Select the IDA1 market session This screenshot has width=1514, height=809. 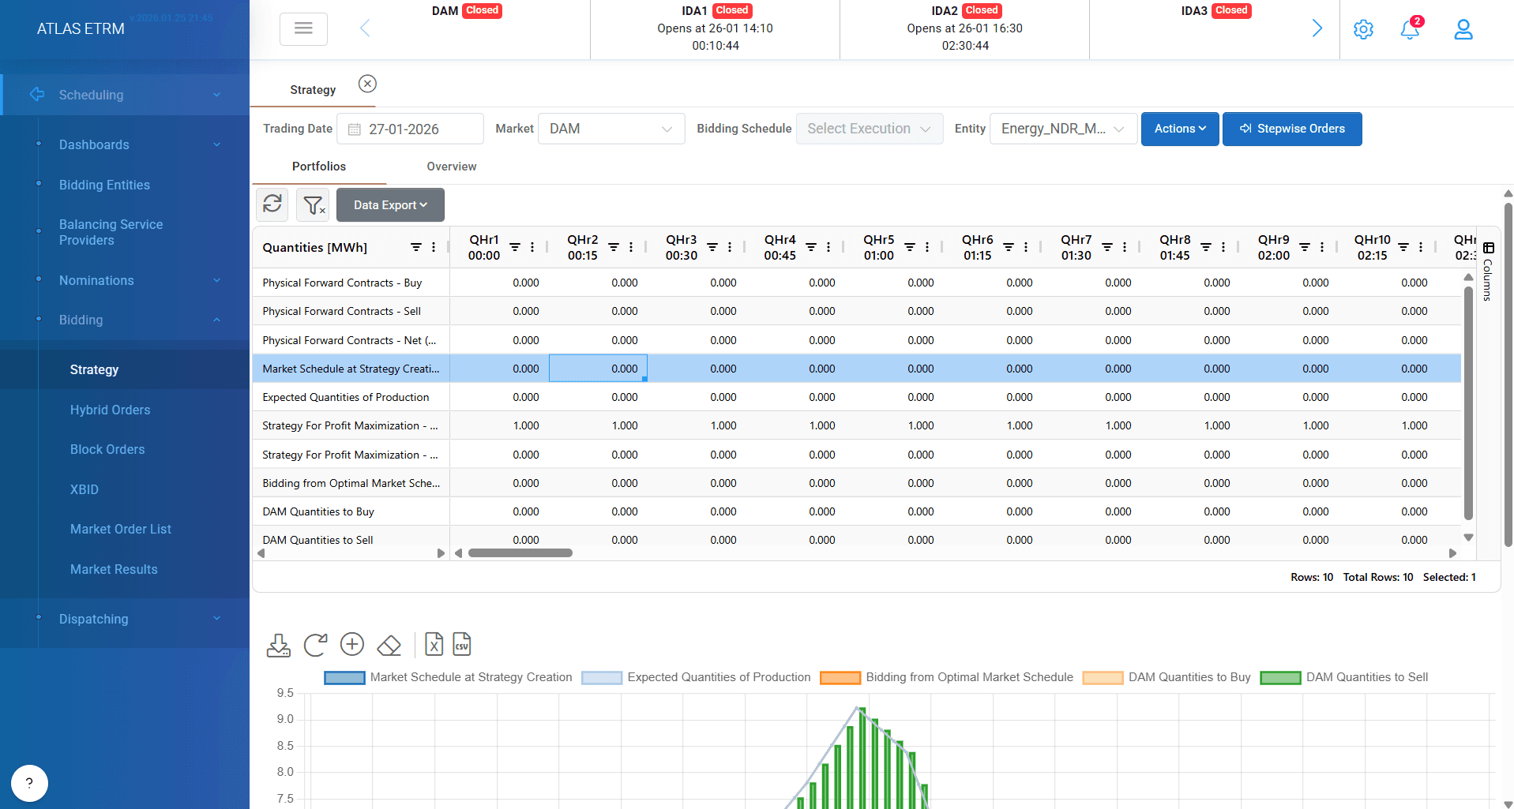tap(716, 29)
